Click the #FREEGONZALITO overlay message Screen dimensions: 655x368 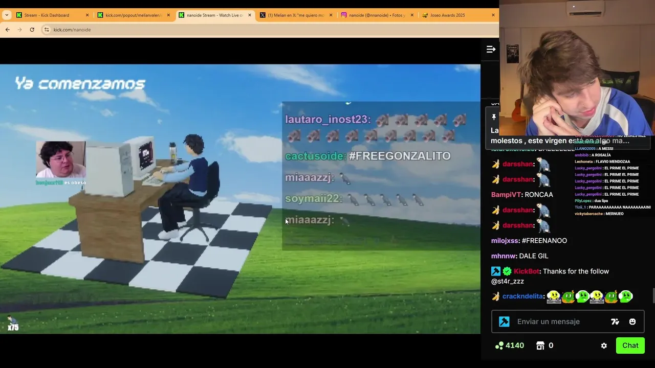400,156
